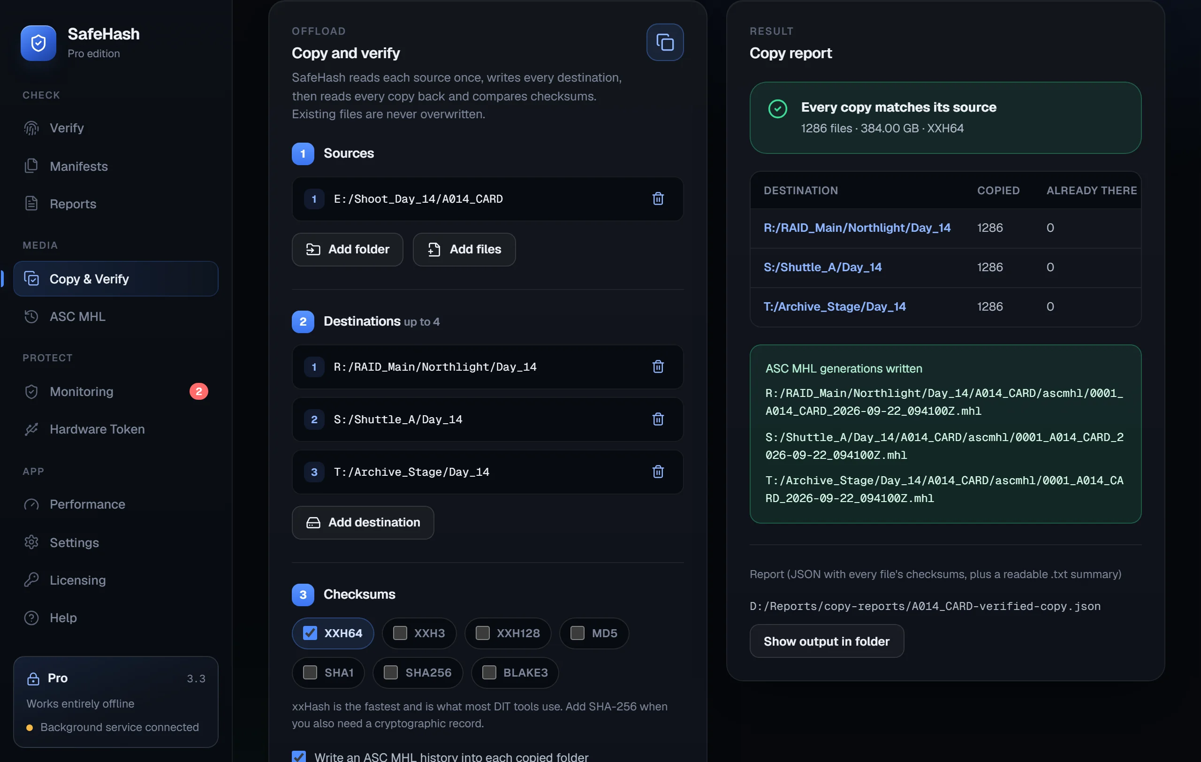
Task: Click the Add files button
Action: tap(464, 249)
